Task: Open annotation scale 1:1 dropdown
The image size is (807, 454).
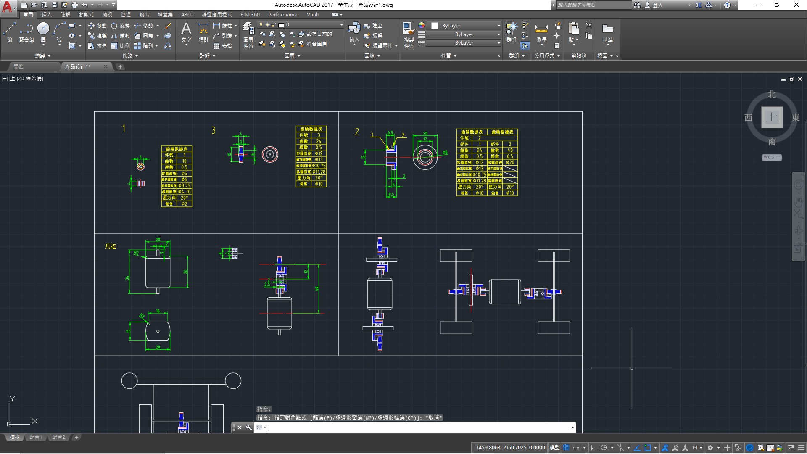Action: click(x=697, y=448)
